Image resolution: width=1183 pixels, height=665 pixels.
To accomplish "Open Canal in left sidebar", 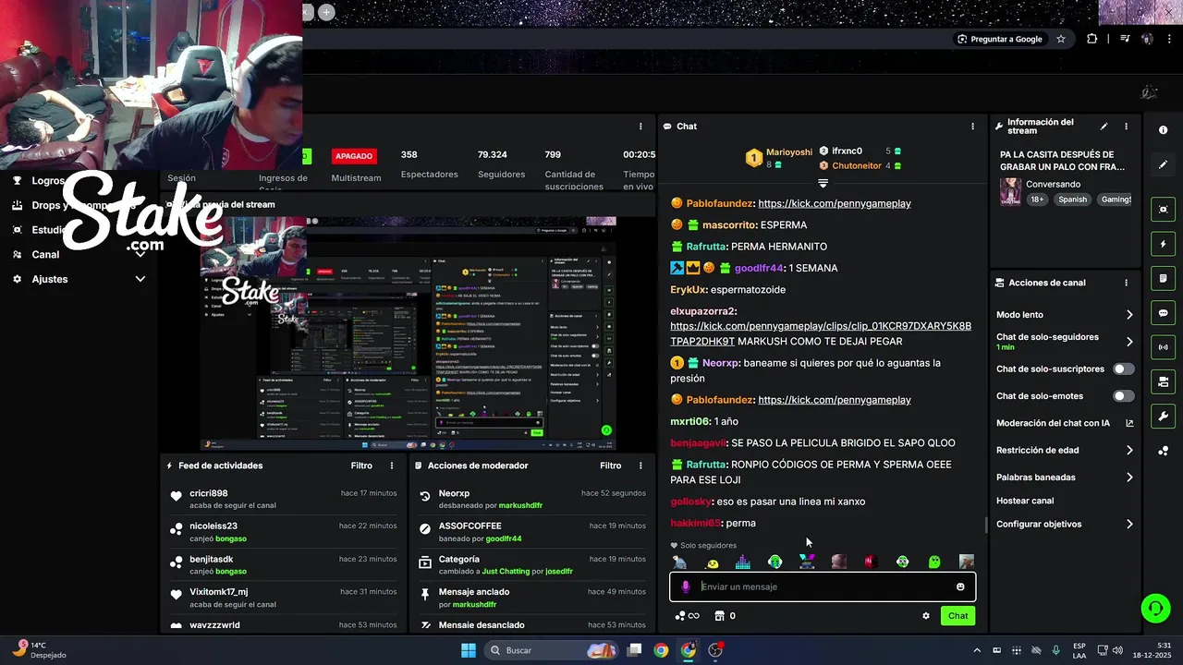I will [45, 255].
